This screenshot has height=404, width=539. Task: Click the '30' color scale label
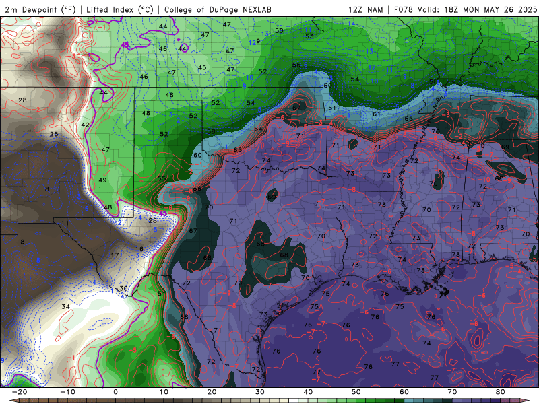pyautogui.click(x=260, y=392)
